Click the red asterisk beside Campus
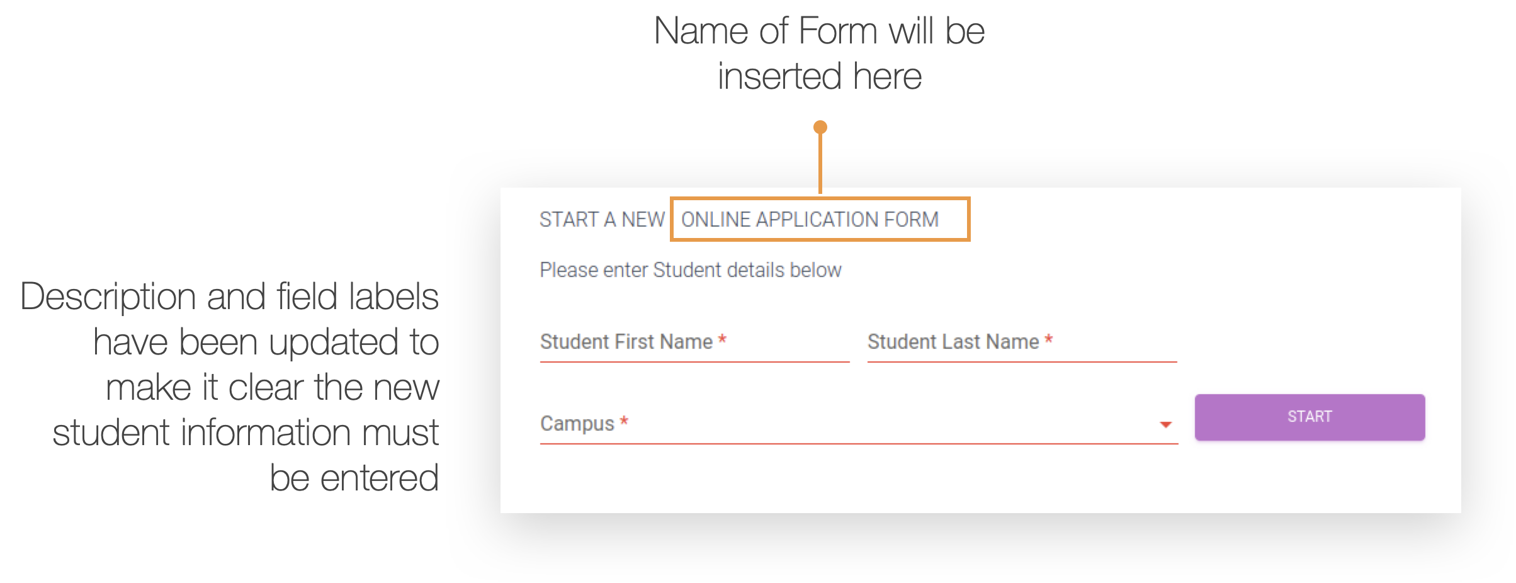 click(624, 422)
